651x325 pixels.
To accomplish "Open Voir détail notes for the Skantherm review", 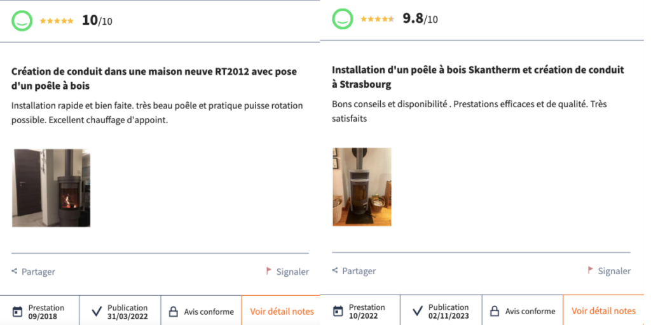I will 603,311.
